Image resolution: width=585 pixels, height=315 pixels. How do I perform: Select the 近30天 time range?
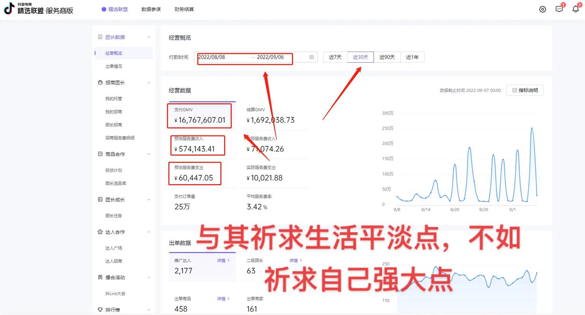pyautogui.click(x=360, y=57)
